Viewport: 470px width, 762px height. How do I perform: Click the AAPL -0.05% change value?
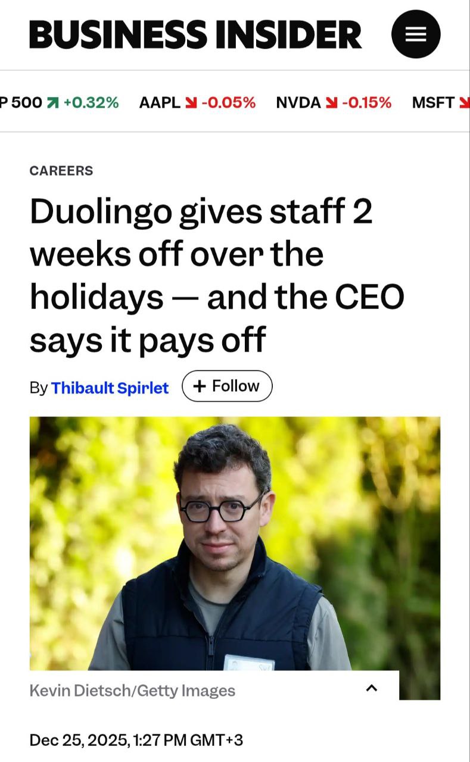(x=229, y=102)
